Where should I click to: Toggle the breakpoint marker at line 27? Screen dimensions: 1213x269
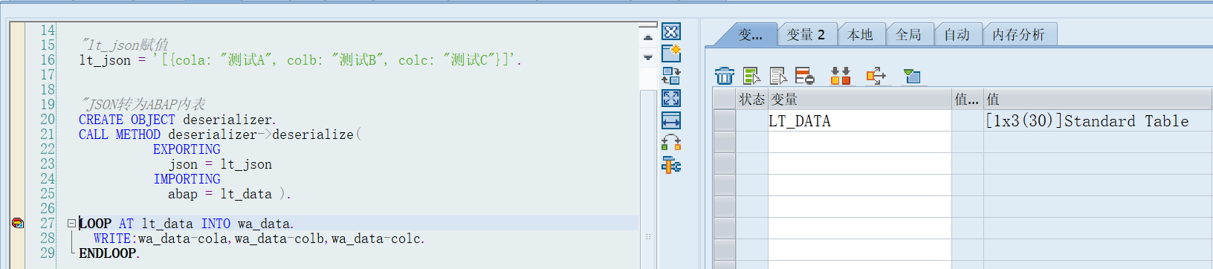pos(18,223)
